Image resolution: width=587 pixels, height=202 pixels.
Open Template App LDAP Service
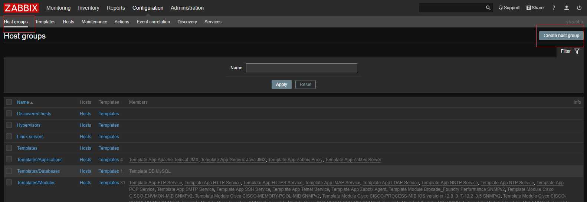pos(391,183)
